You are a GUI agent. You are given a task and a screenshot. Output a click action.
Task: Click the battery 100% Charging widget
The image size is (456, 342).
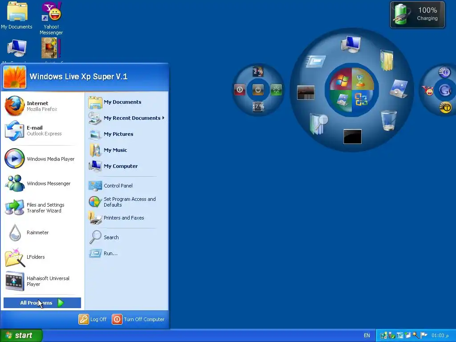417,15
